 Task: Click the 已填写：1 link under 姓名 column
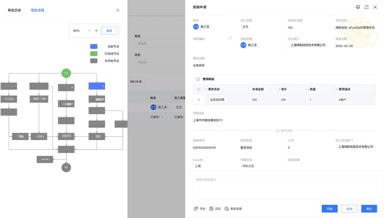pyautogui.click(x=157, y=117)
